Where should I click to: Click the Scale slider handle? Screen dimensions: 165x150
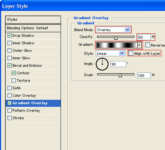click(120, 75)
